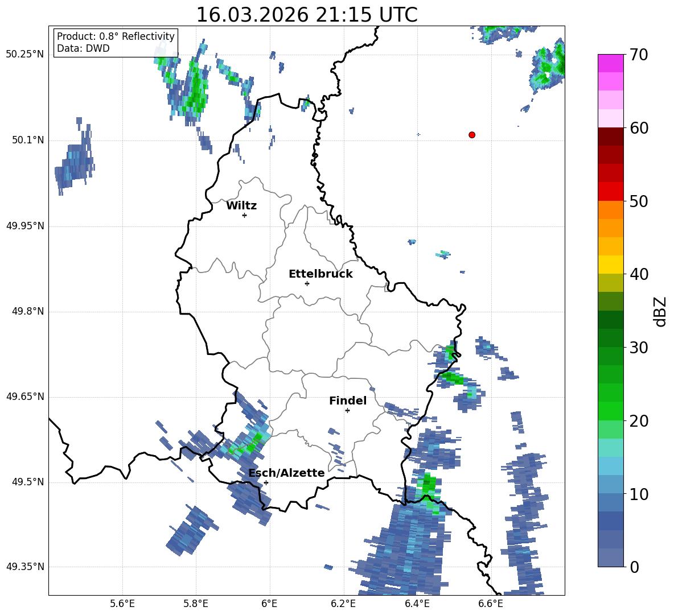The height and width of the screenshot is (615, 674).
Task: Click the 49.5°N latitude label
Action: 28,482
